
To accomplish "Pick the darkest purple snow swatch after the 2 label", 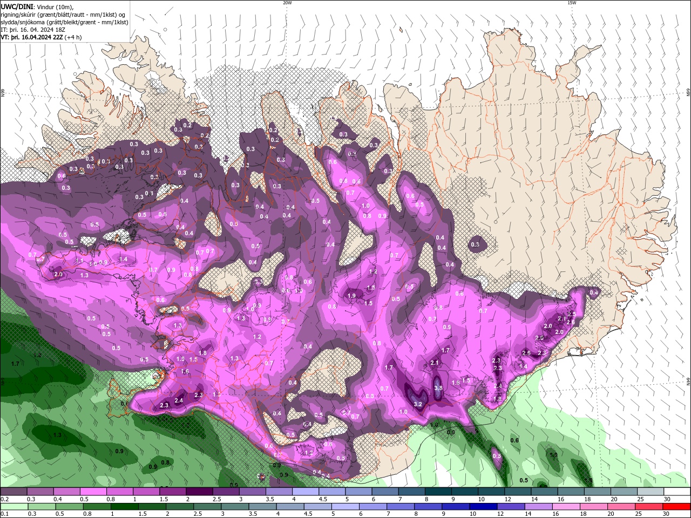I will click(199, 491).
